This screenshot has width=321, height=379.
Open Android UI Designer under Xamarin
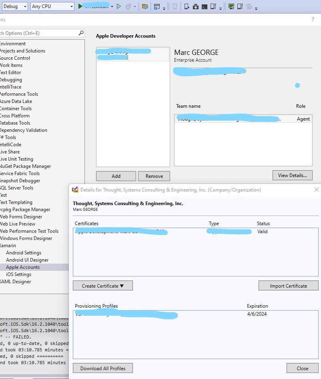point(27,260)
